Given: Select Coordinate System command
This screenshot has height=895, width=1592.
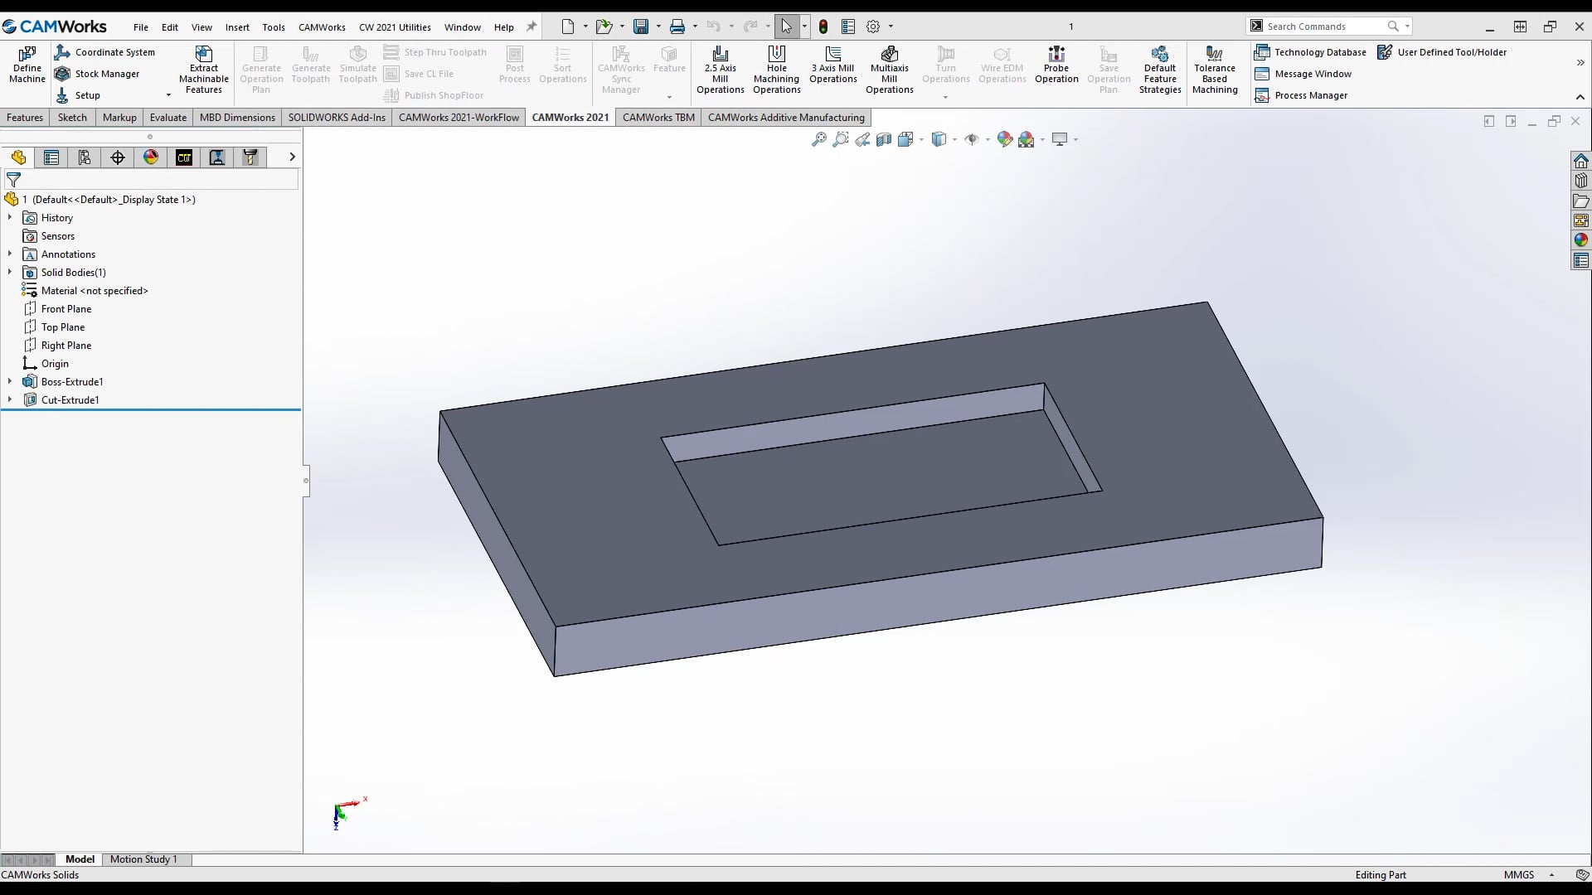Looking at the screenshot, I should 105,52.
